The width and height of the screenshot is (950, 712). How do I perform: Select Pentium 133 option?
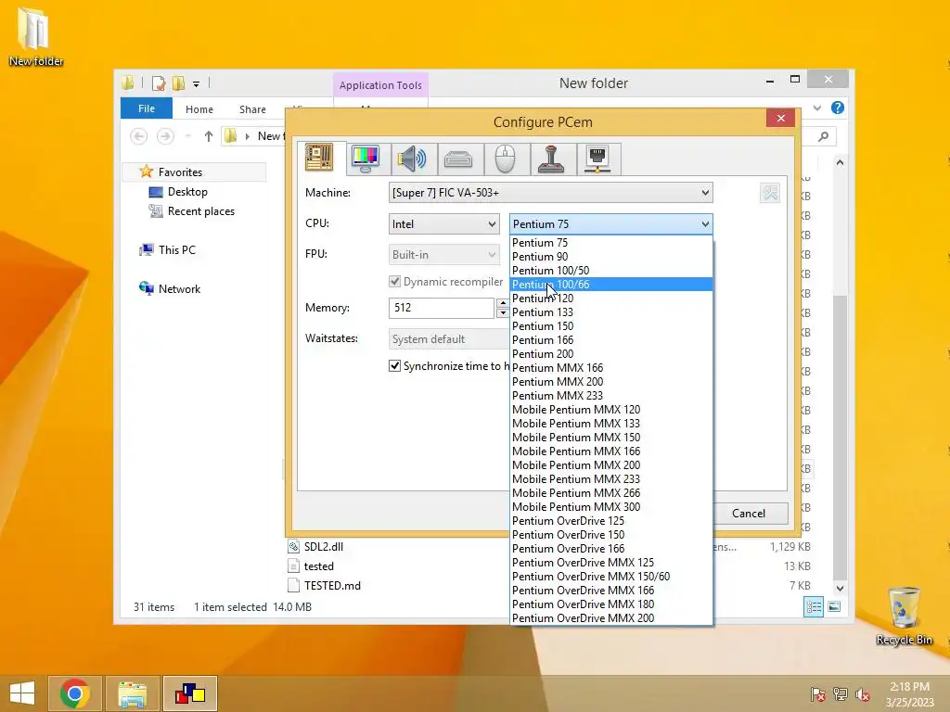pyautogui.click(x=611, y=312)
